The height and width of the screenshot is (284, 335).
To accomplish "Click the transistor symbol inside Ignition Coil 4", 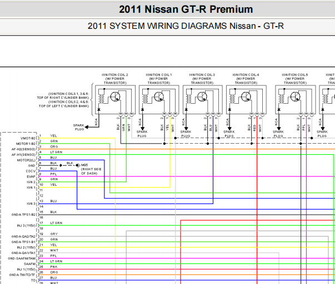I will pyautogui.click(x=246, y=97).
